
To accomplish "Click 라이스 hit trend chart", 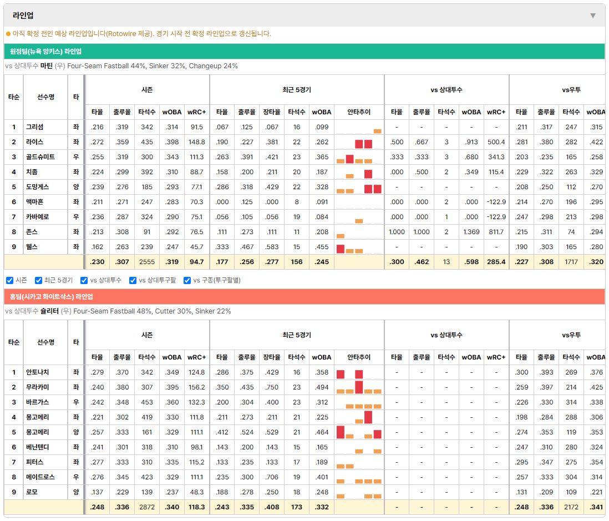I will click(x=359, y=142).
